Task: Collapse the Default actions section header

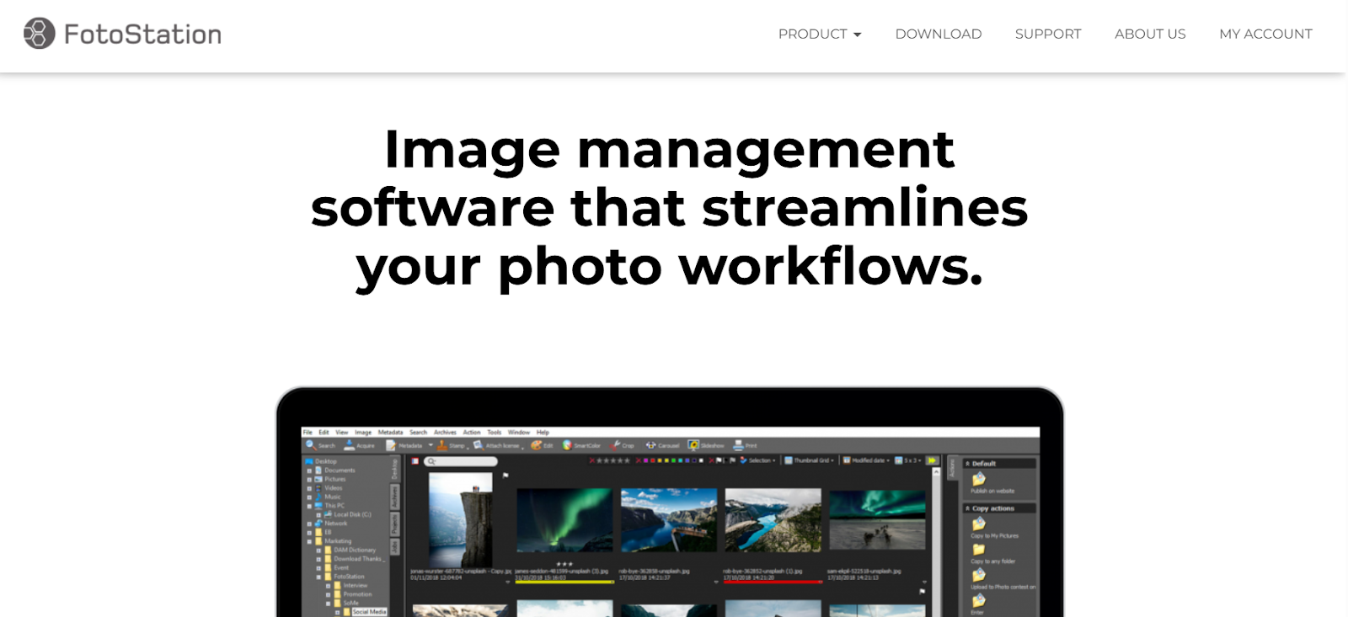Action: (999, 463)
